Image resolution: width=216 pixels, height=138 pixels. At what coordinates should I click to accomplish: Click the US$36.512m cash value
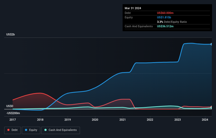tap(165, 26)
